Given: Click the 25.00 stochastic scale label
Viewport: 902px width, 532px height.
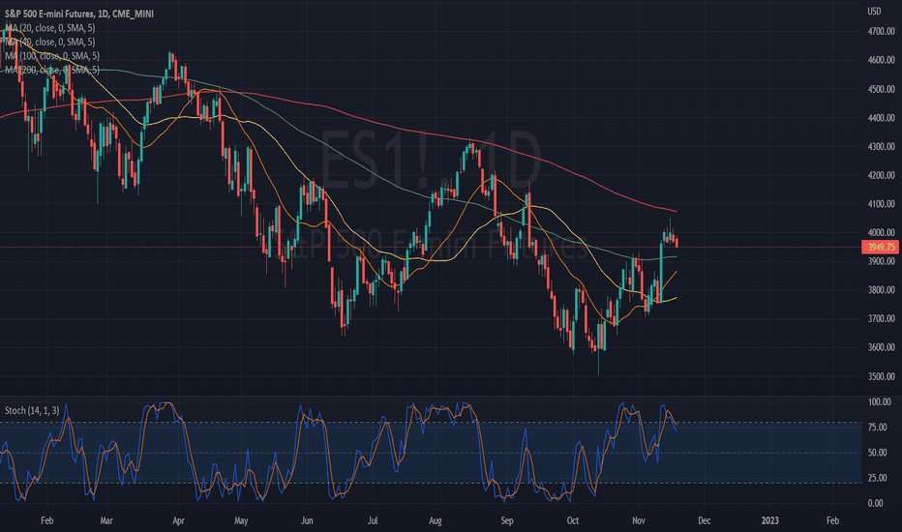Looking at the screenshot, I should [877, 478].
